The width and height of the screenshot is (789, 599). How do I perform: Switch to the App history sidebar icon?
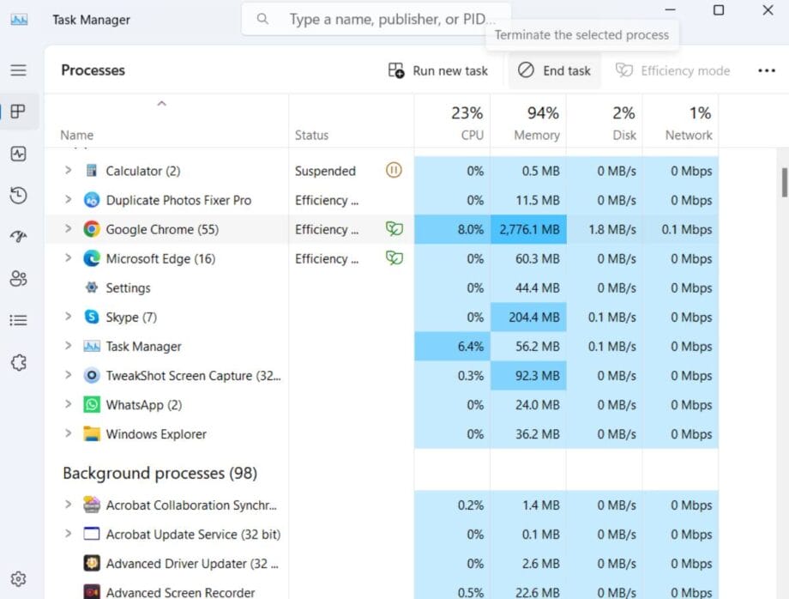[19, 196]
